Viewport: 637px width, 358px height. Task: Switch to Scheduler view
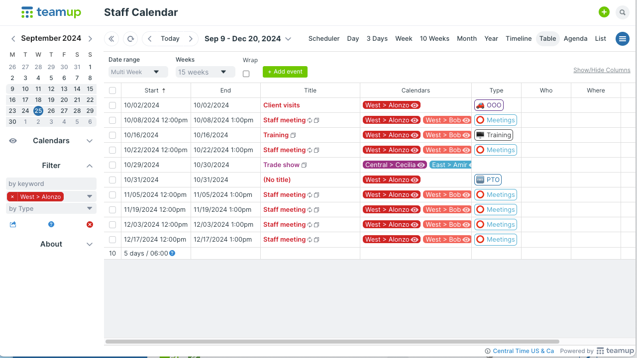coord(324,39)
